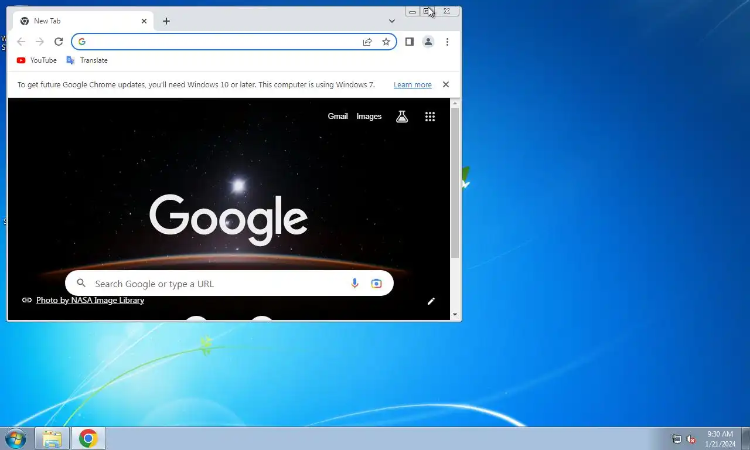Viewport: 750px width, 450px height.
Task: Click the address bar
Action: (x=234, y=42)
